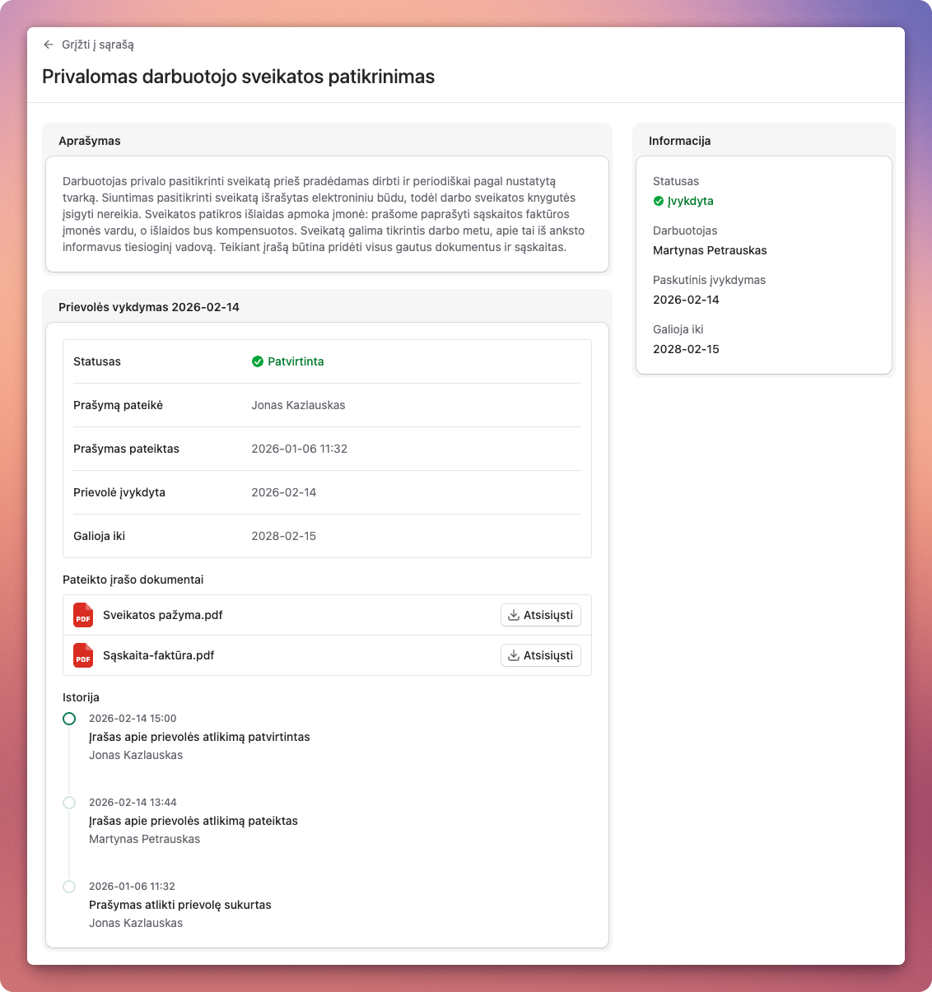Click the Patvirtinta status in the table
This screenshot has height=992, width=932.
click(x=294, y=361)
